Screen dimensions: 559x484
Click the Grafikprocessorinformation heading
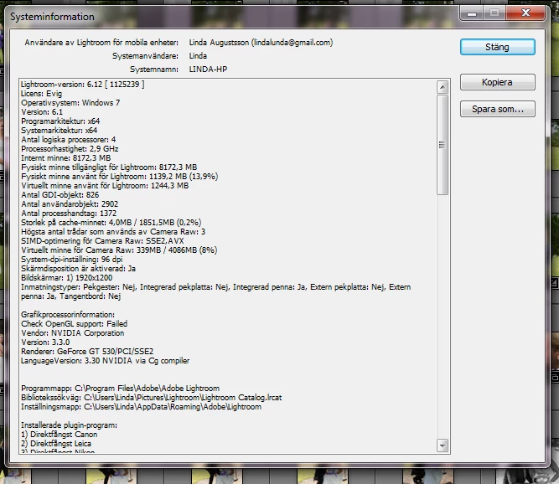[x=68, y=315]
